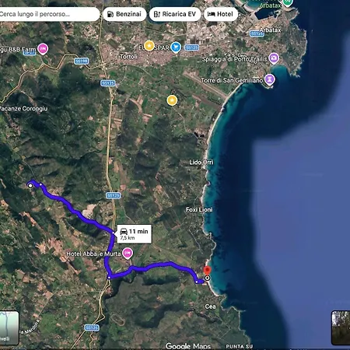
Task: Click the green marker at Arbatax port
Action: pos(287,2)
